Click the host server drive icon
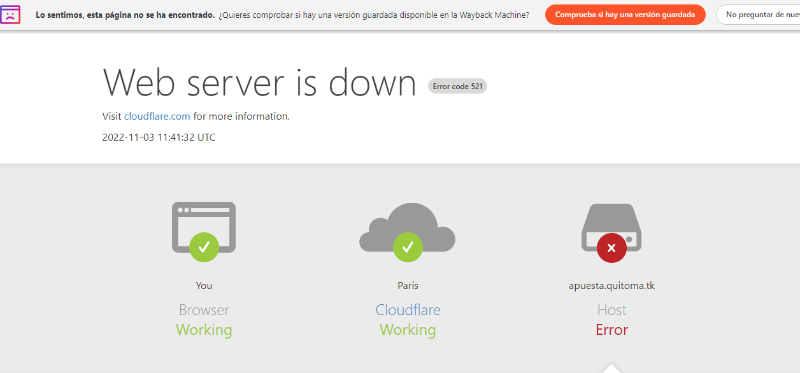 coord(611,220)
